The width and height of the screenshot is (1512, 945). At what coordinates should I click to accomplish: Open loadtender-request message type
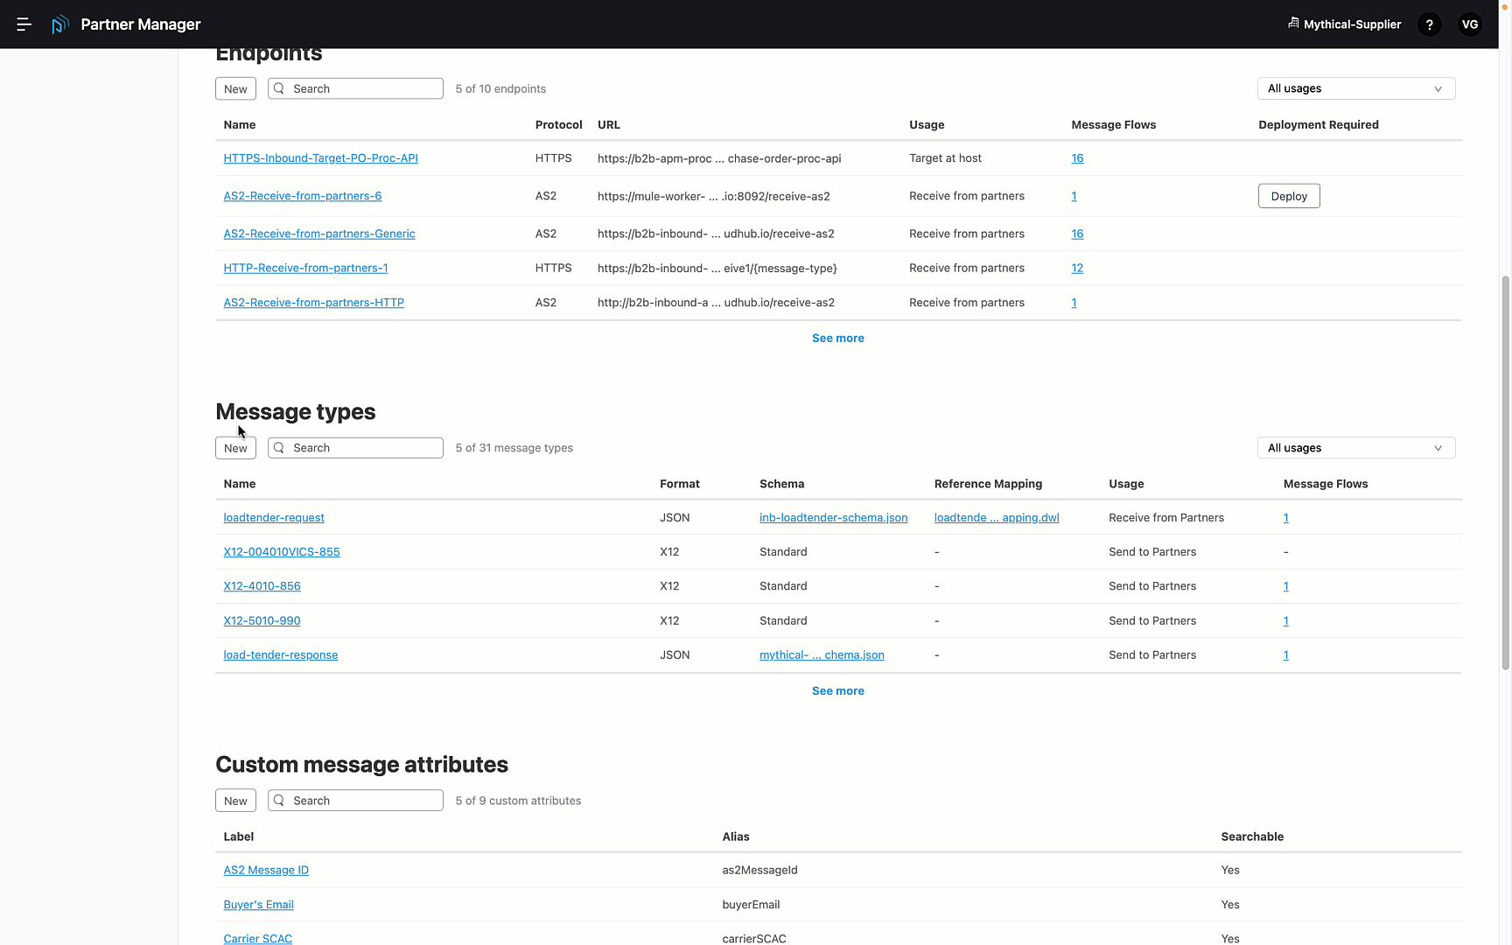pyautogui.click(x=274, y=518)
